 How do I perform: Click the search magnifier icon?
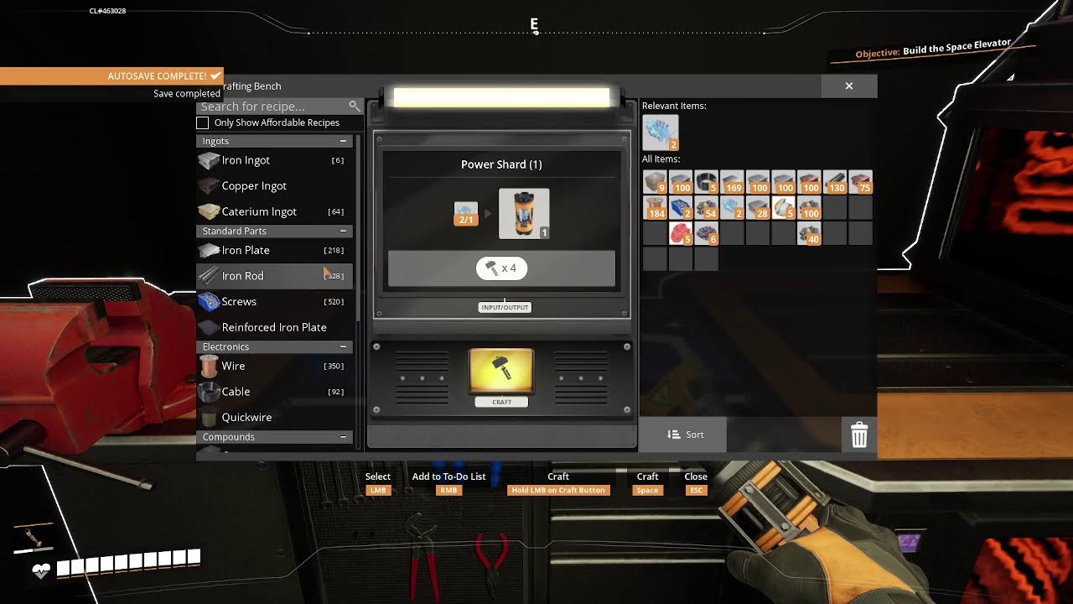(x=355, y=106)
